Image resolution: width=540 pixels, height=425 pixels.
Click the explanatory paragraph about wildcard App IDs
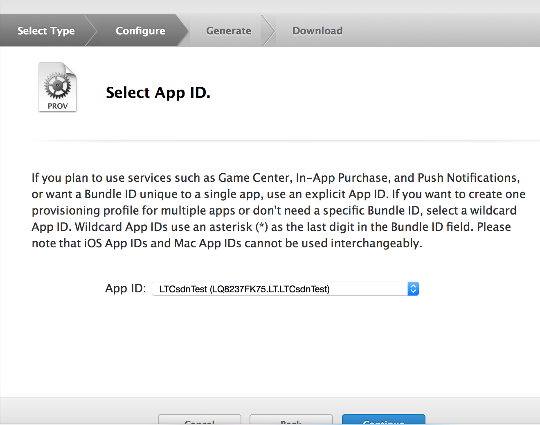[279, 210]
